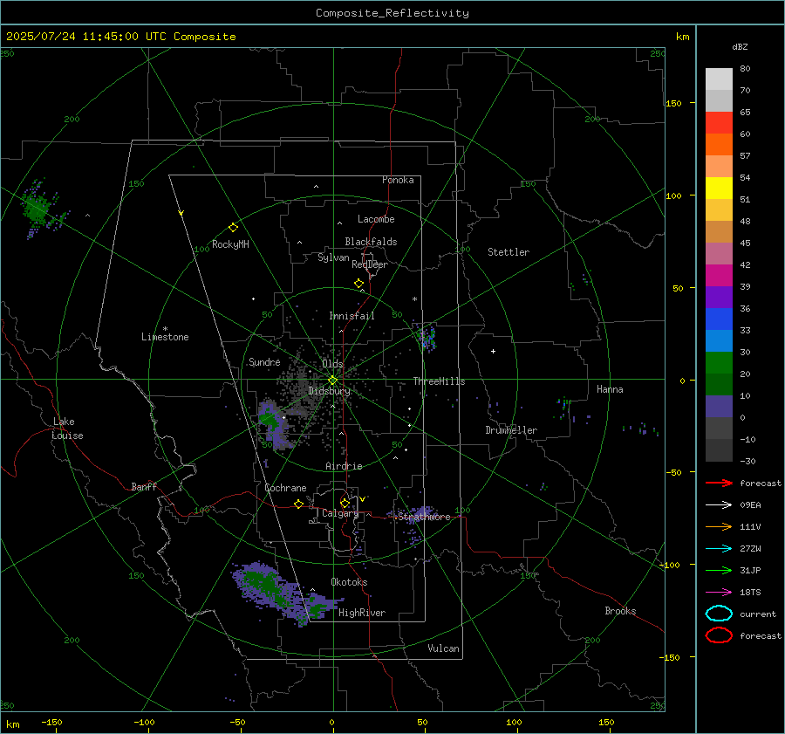Screen dimensions: 785x734
Task: Click the Brooks town label
Action: (x=620, y=611)
